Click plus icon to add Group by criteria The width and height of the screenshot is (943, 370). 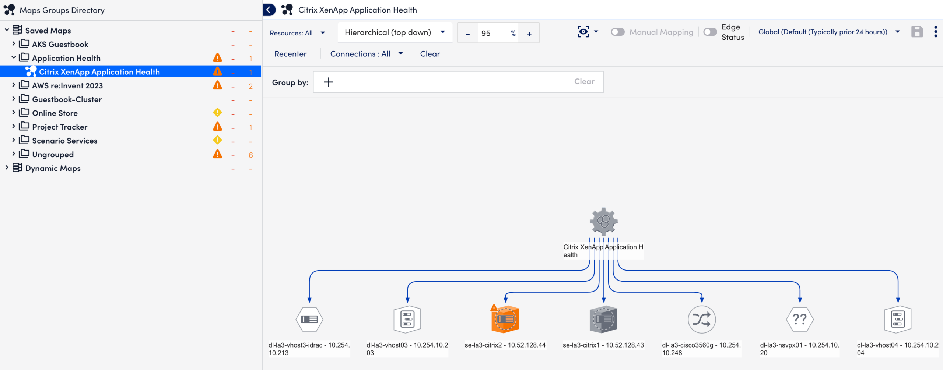pos(328,82)
